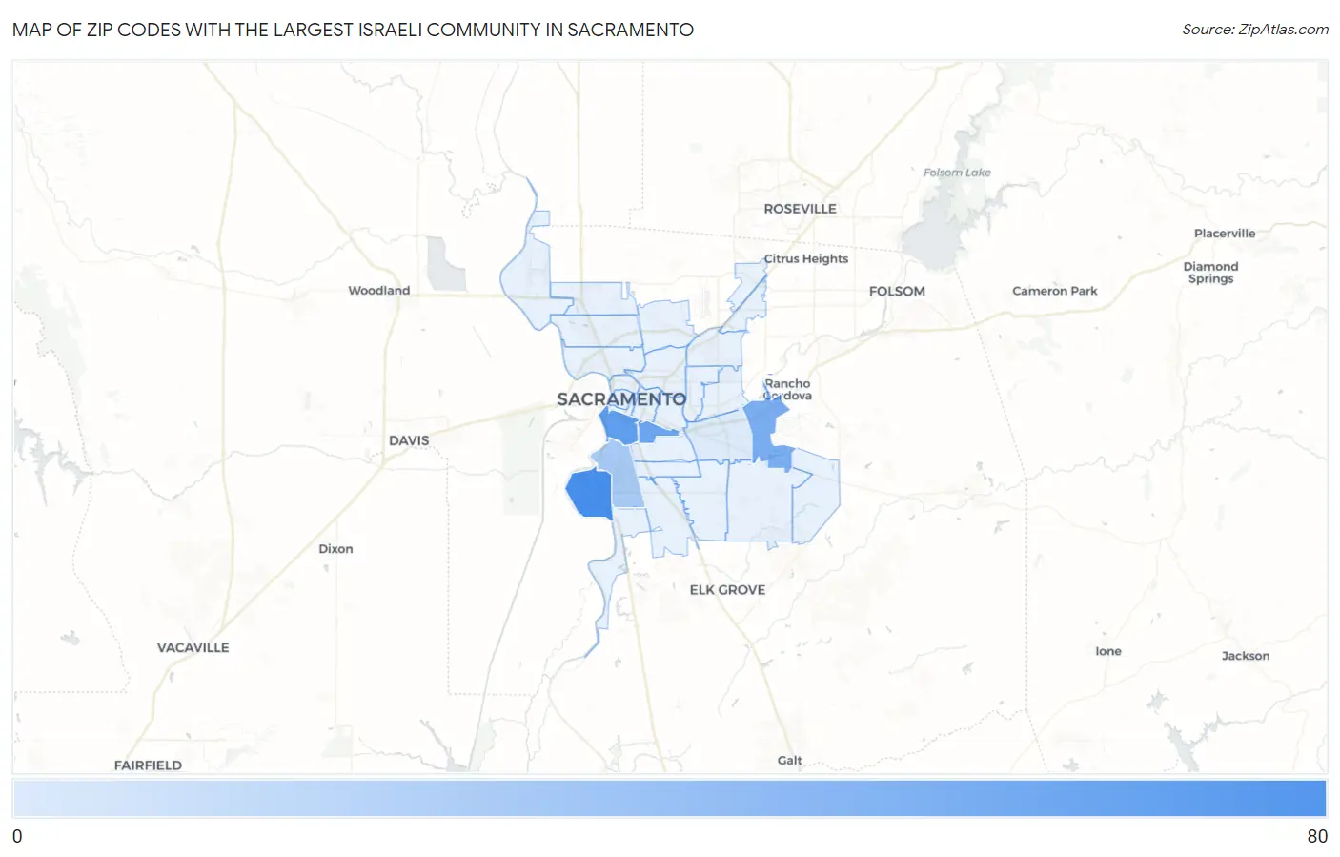Click the Woodland map label

[378, 290]
